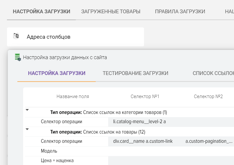Click the Модель field row label
This screenshot has height=165, width=234.
[x=49, y=151]
